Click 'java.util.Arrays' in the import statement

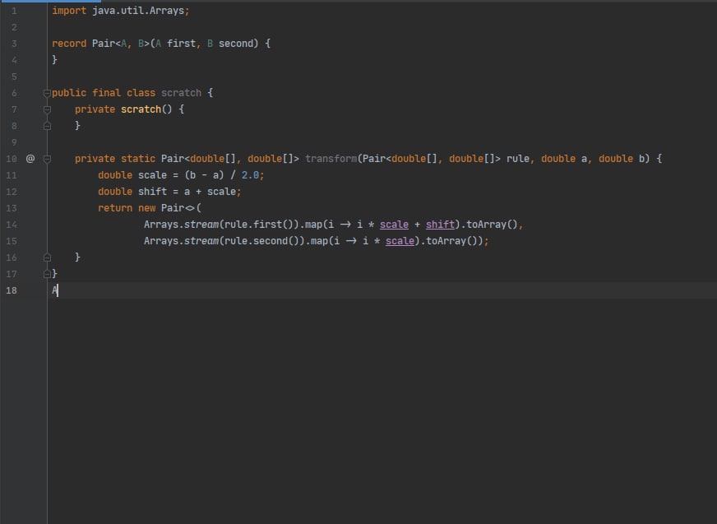coord(138,11)
